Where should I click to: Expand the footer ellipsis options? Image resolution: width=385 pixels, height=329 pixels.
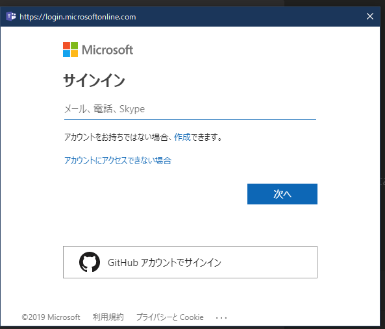[221, 318]
